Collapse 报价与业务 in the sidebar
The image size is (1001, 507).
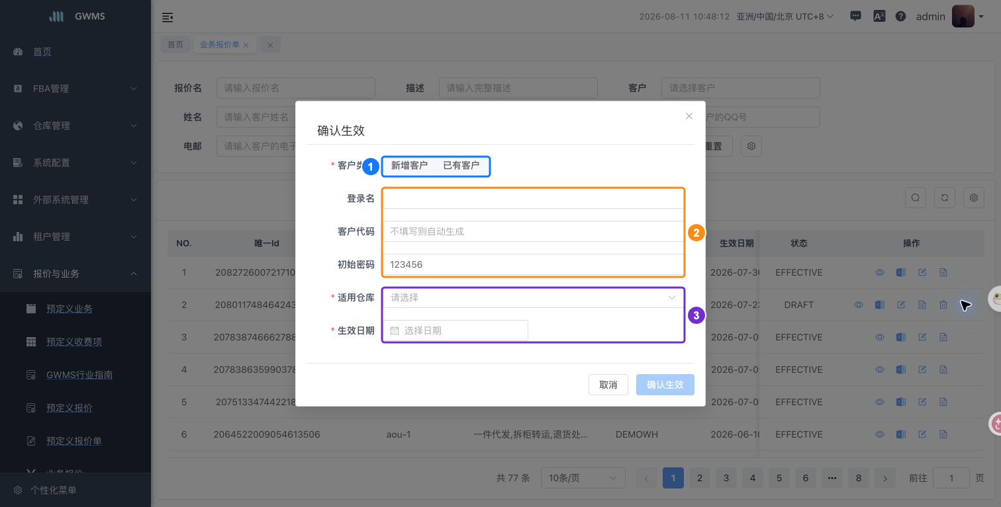pyautogui.click(x=75, y=274)
